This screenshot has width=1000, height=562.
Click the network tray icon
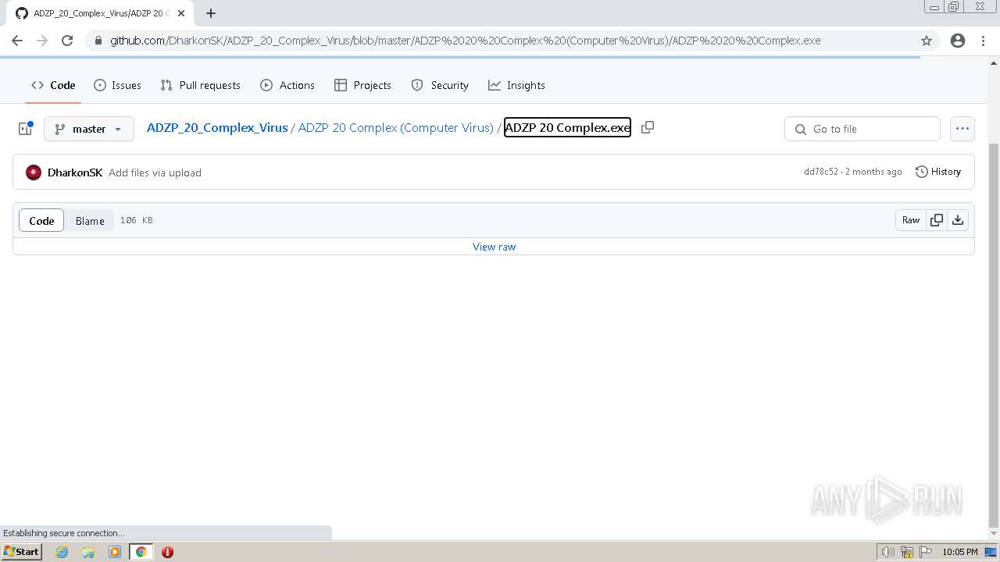pos(907,552)
